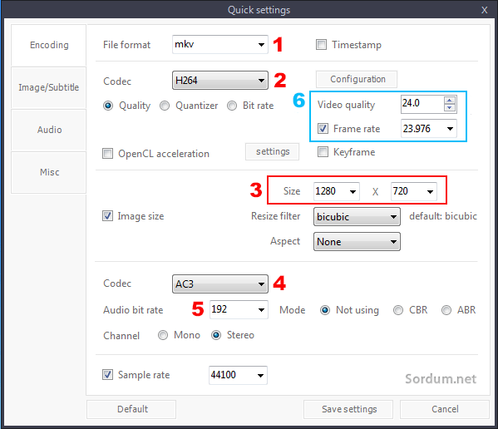Click the Save settings button

click(x=348, y=409)
